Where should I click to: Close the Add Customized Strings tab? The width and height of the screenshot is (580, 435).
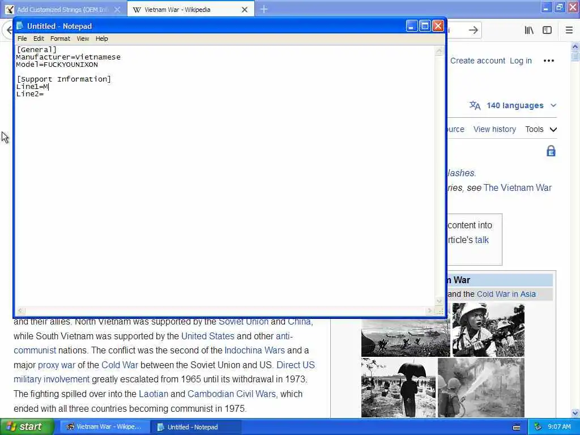click(x=117, y=10)
